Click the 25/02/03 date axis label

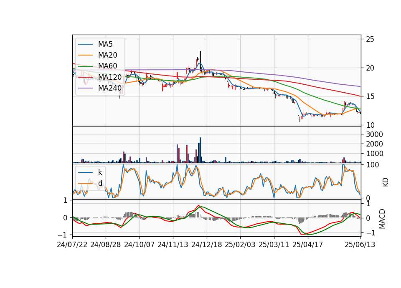point(240,245)
